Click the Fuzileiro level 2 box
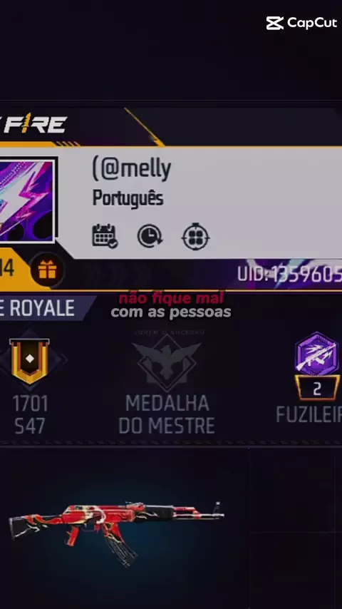Viewport: 342px width, 609px height. click(317, 388)
